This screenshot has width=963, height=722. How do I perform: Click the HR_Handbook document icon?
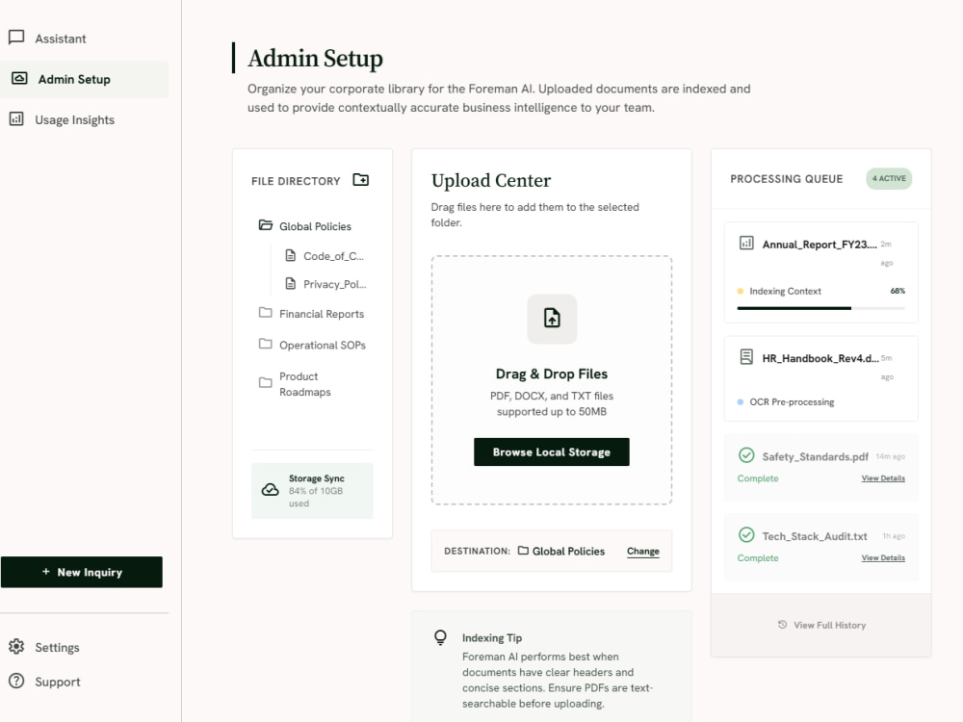pos(746,357)
